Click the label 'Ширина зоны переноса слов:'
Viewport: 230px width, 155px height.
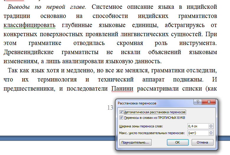point(141,126)
